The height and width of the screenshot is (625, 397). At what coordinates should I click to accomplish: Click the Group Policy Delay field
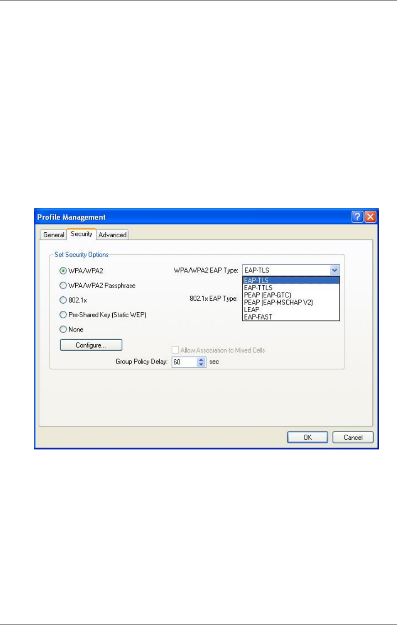click(184, 362)
